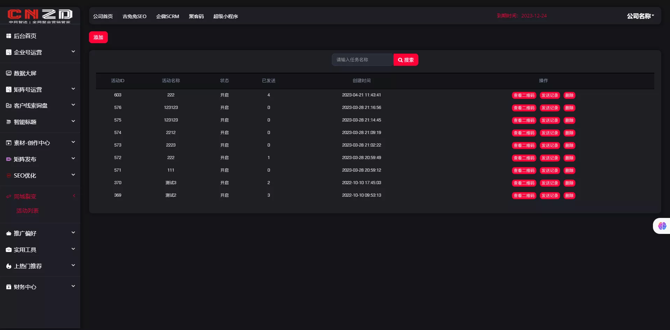Screen dimensions: 670x330
Task: Open 吉兔兔SEO in the top navigation
Action: [134, 16]
